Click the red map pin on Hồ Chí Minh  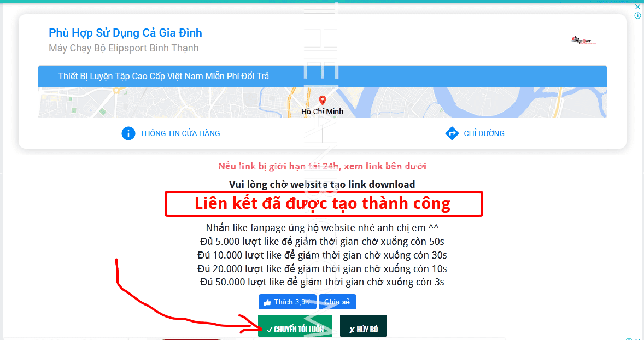coord(323,101)
